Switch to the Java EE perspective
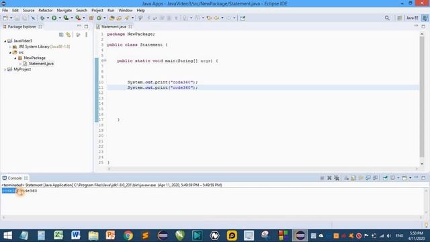This screenshot has width=430, height=242. (x=412, y=18)
